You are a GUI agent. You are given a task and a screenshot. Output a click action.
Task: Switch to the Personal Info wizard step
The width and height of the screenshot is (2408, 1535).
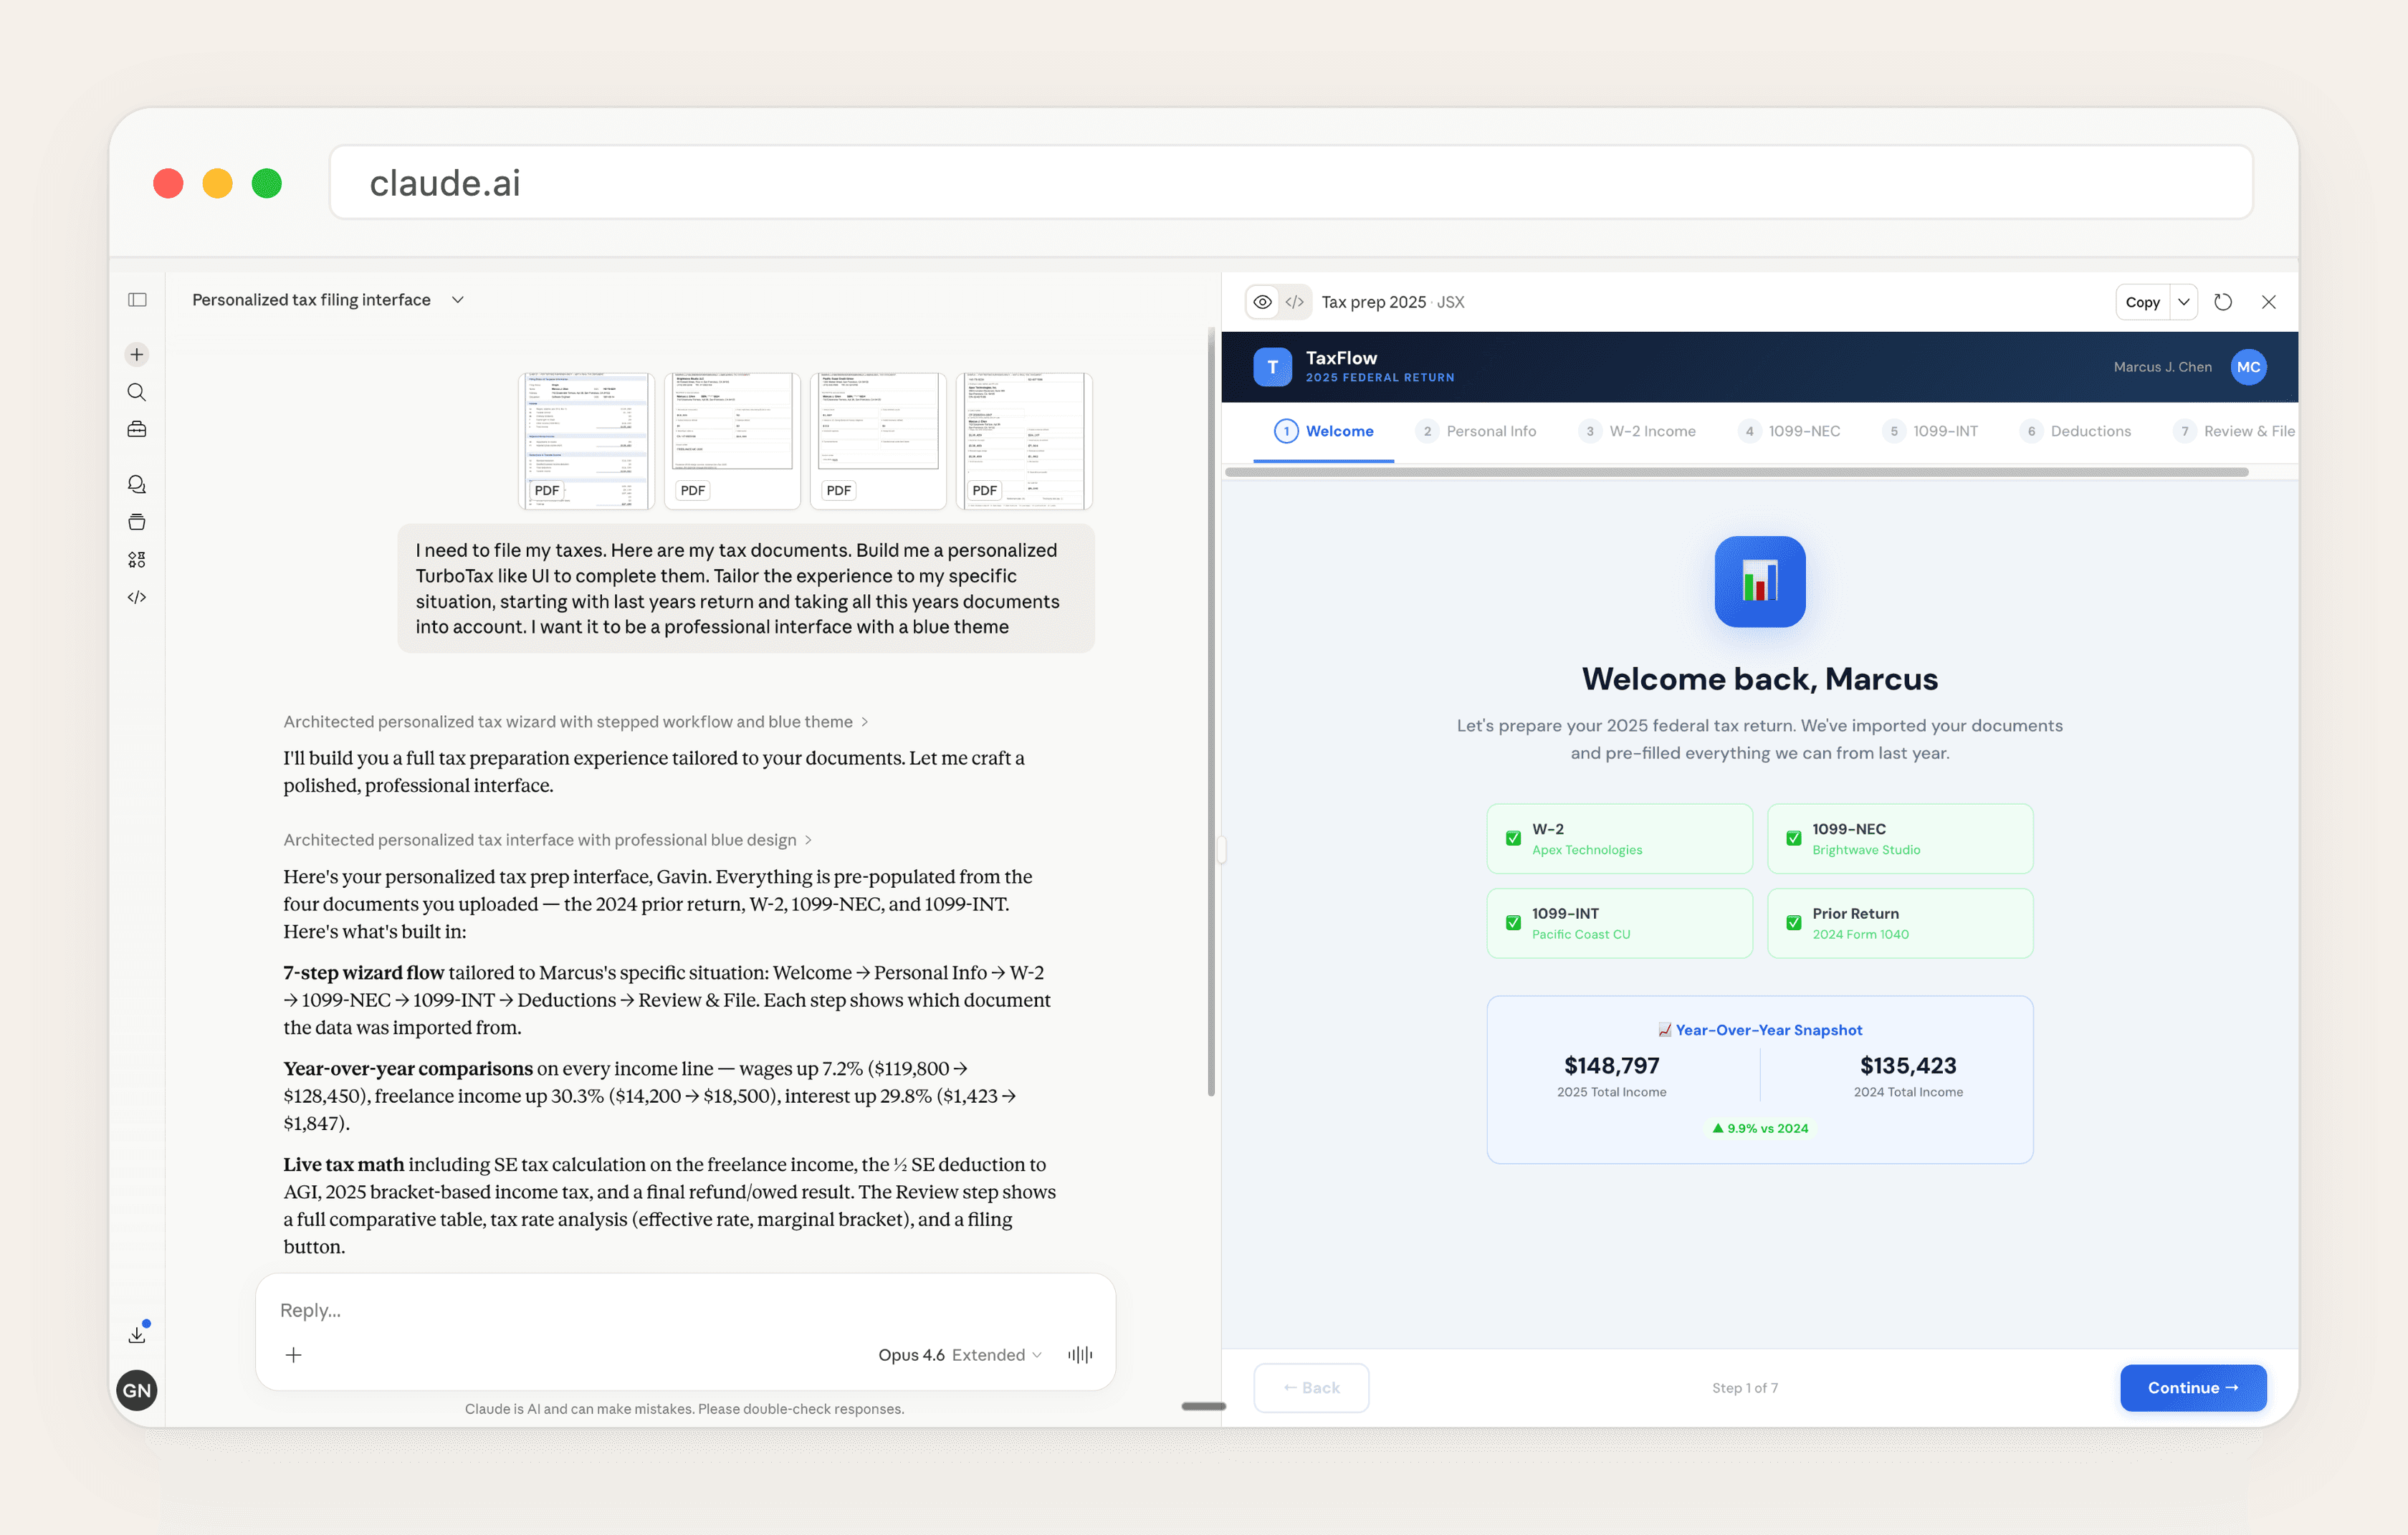[x=1477, y=431]
